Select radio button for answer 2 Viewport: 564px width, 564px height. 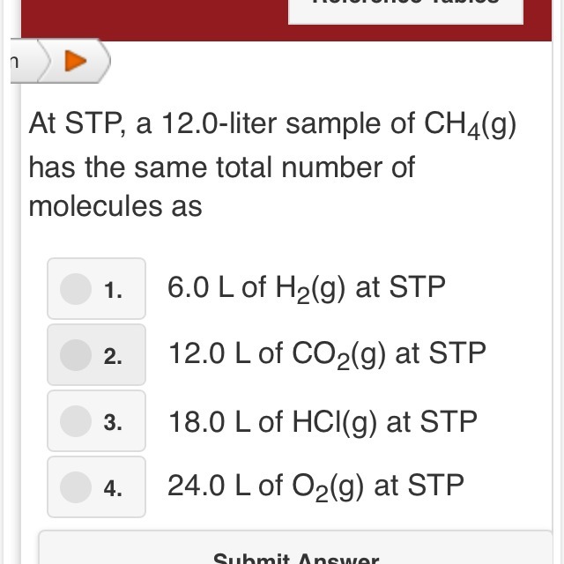[x=76, y=354]
